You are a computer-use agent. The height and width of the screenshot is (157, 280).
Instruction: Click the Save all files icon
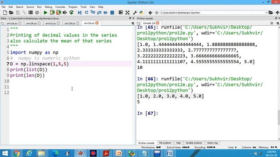(x=24, y=13)
